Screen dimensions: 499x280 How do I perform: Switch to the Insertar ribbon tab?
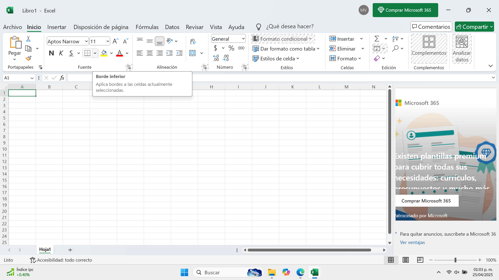[57, 27]
